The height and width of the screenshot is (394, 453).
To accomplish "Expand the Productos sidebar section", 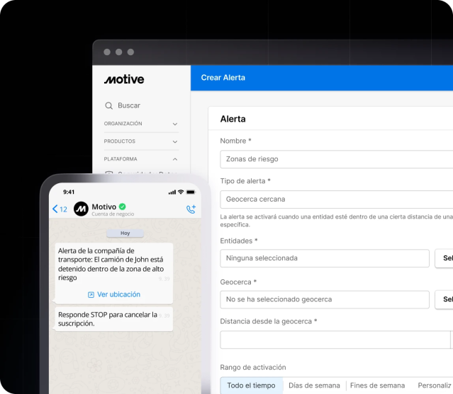I will point(175,141).
